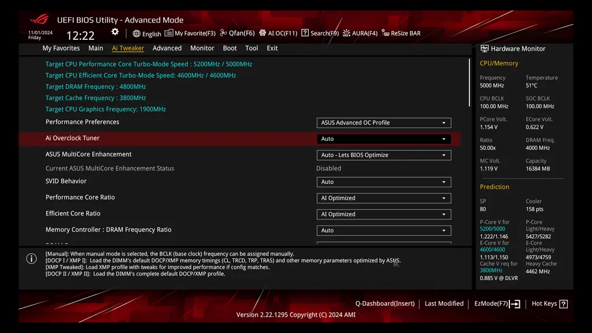Open SVID Behavior dropdown
This screenshot has width=592, height=333.
point(383,182)
